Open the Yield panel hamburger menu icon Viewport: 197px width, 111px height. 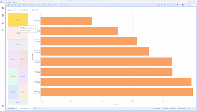pyautogui.click(x=25, y=10)
